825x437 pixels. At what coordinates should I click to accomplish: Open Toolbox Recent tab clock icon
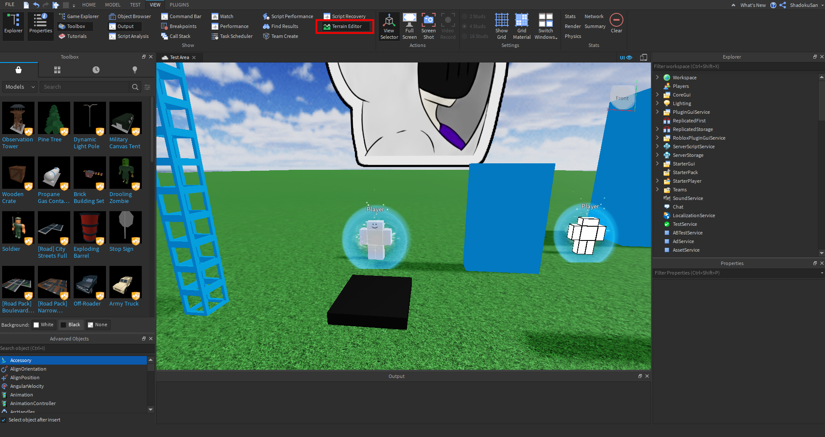tap(96, 70)
